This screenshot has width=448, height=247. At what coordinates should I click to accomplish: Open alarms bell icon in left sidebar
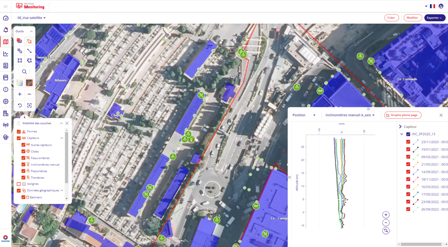pos(6,30)
